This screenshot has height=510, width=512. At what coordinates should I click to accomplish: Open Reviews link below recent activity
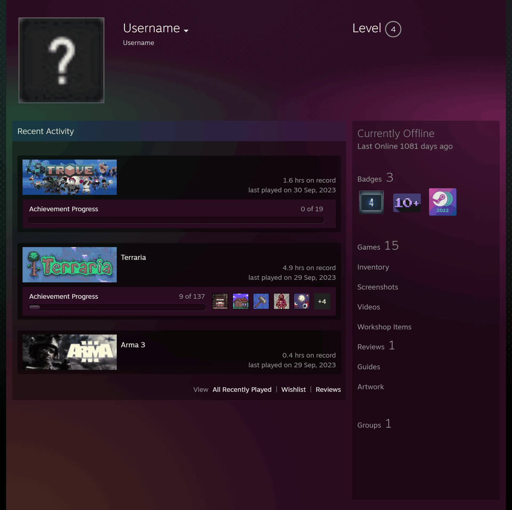pyautogui.click(x=328, y=390)
